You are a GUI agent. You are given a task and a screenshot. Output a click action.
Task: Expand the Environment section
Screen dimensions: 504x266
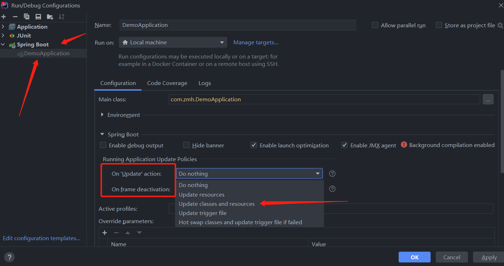(102, 115)
